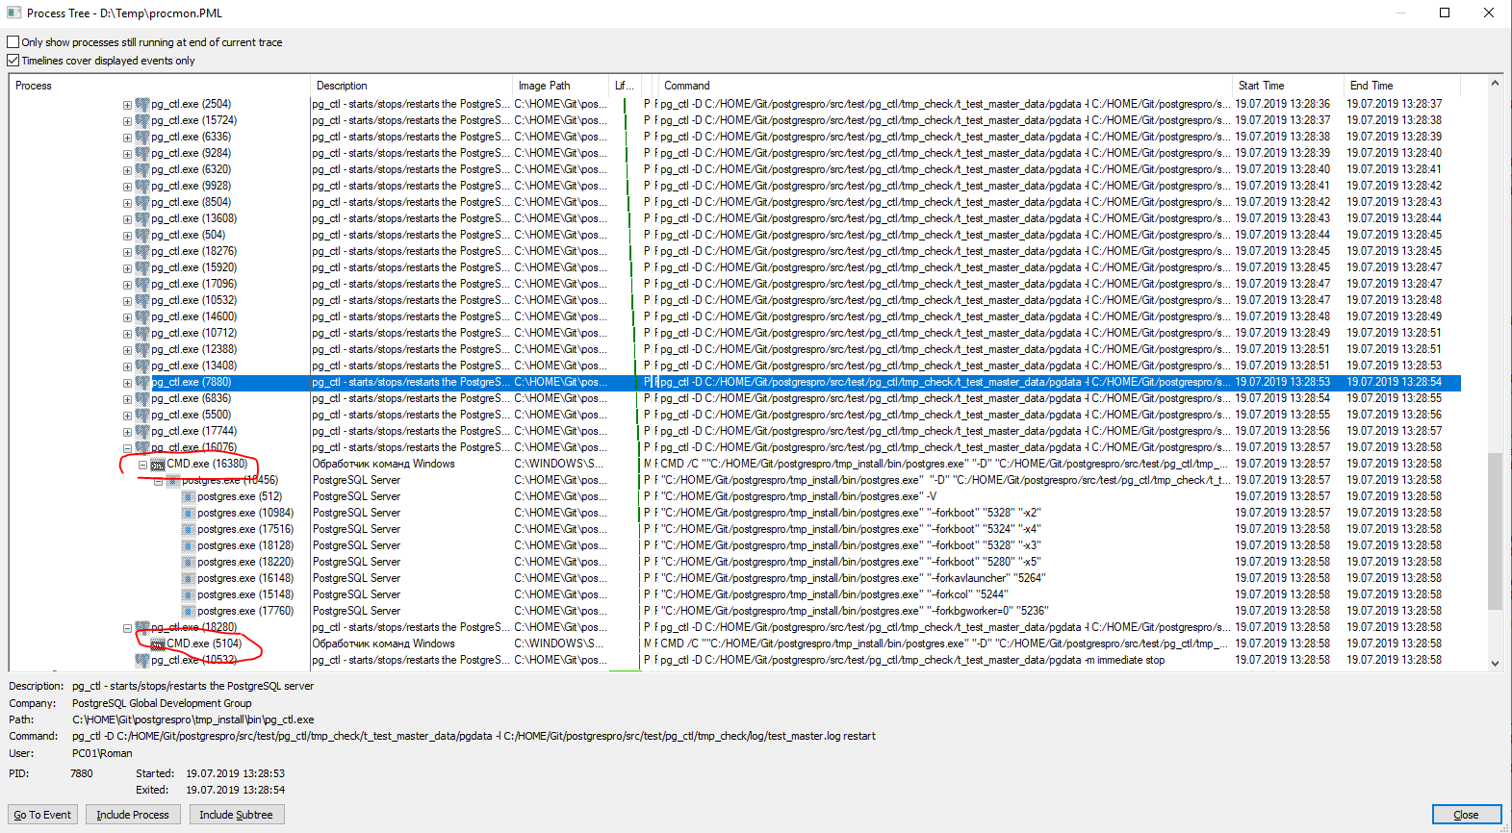The image size is (1512, 833).
Task: Click the pg_ctl.exe (2504) process icon
Action: coord(142,104)
